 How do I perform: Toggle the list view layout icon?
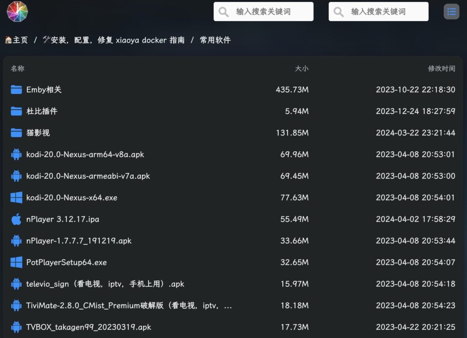[451, 12]
